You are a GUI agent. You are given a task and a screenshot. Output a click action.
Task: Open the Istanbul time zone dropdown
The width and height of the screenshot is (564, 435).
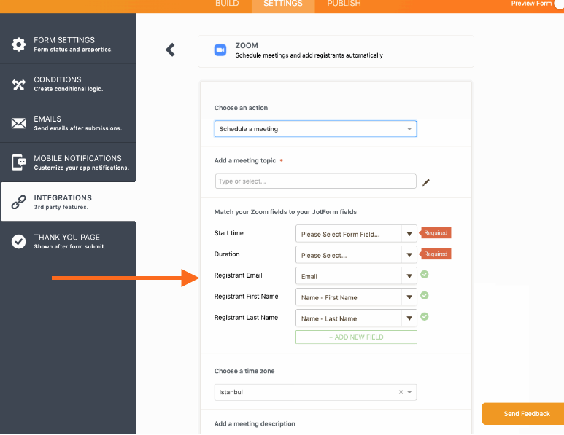point(410,392)
